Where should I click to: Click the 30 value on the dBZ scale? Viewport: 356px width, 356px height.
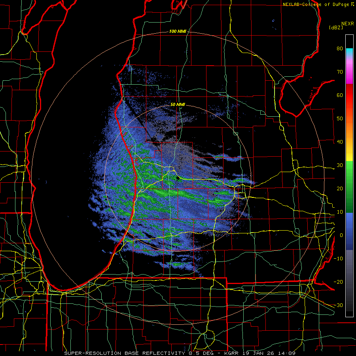340,165
